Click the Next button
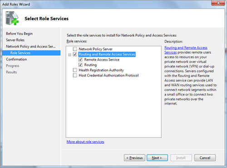 tap(157, 158)
